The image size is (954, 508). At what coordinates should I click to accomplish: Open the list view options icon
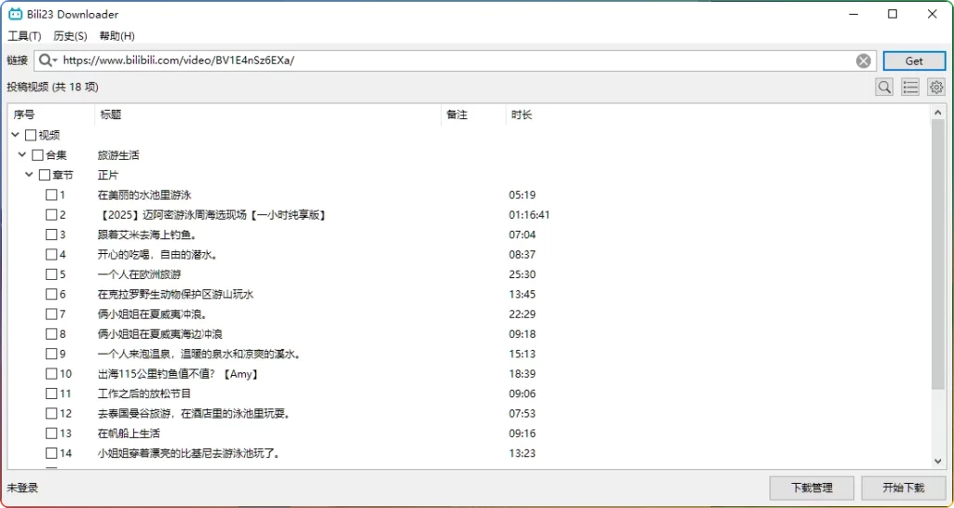(x=910, y=87)
